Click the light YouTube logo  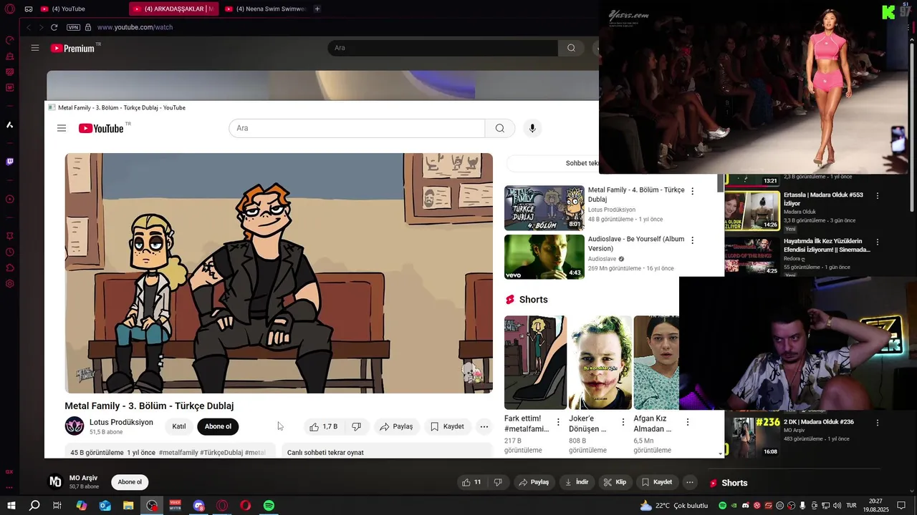click(101, 128)
